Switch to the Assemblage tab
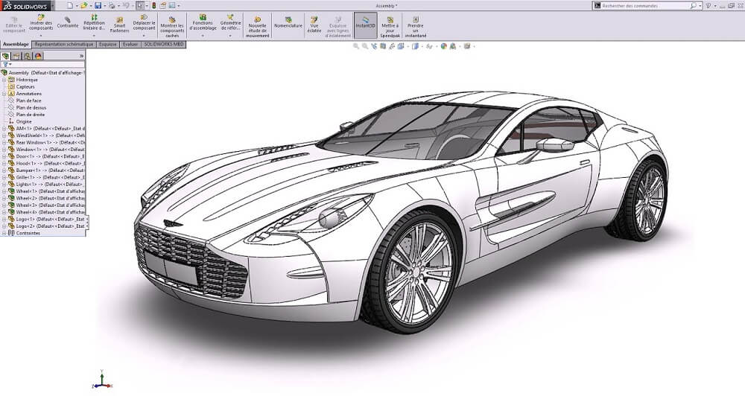 [x=16, y=44]
